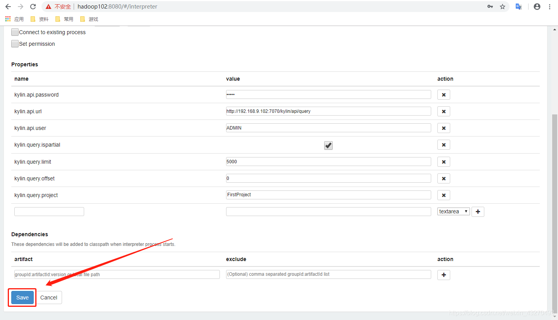
Task: Cancel interpreter editing
Action: 49,298
